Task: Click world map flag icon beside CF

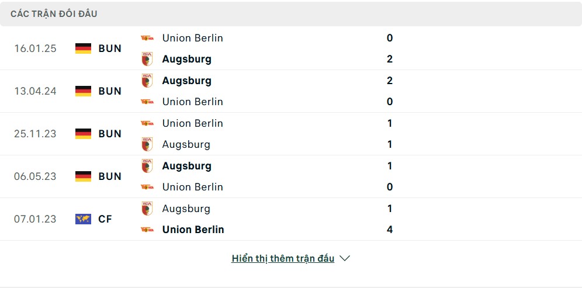Action: pyautogui.click(x=83, y=219)
